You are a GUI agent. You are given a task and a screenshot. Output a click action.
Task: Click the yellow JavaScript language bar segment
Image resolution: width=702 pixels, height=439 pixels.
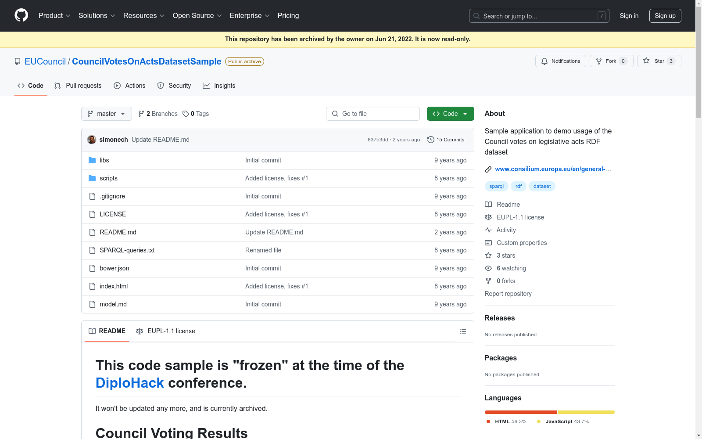[586, 412]
